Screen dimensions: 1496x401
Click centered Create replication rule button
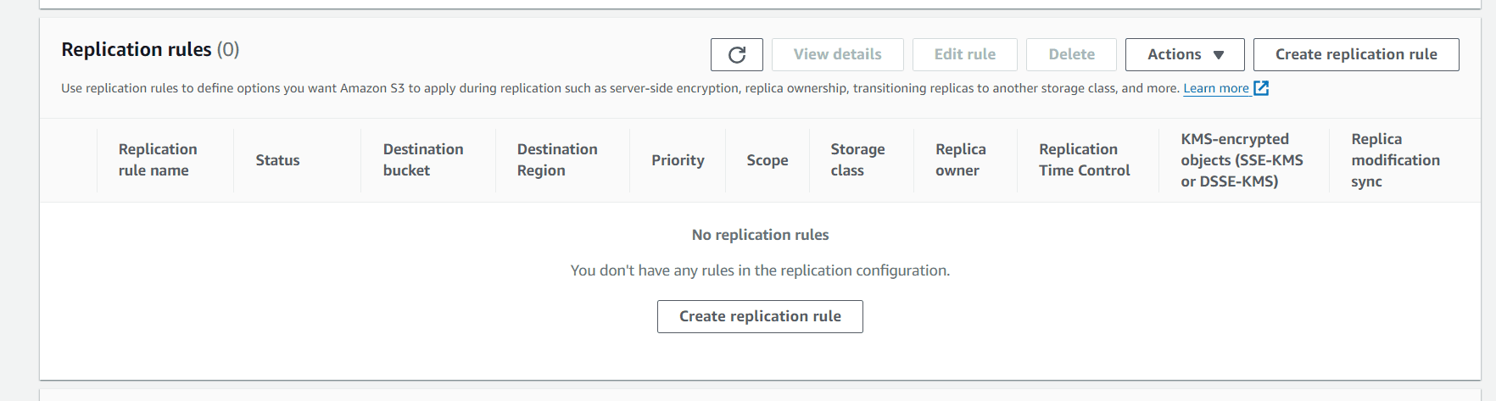tap(760, 316)
